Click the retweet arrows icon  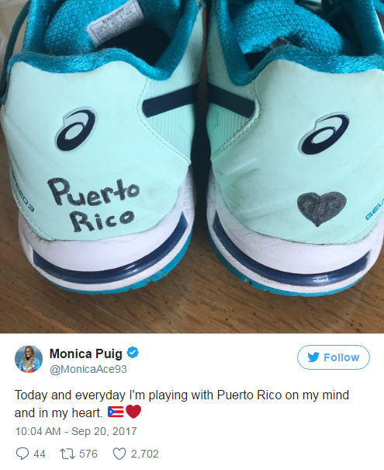point(67,454)
